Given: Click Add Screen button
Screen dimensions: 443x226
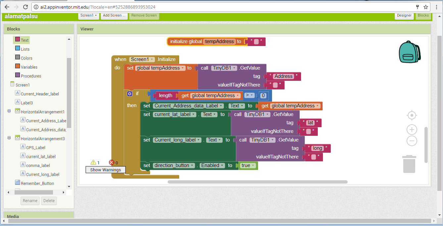Looking at the screenshot, I should tap(114, 15).
